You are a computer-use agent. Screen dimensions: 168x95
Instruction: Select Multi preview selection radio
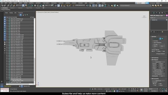pyautogui.click(x=162, y=51)
